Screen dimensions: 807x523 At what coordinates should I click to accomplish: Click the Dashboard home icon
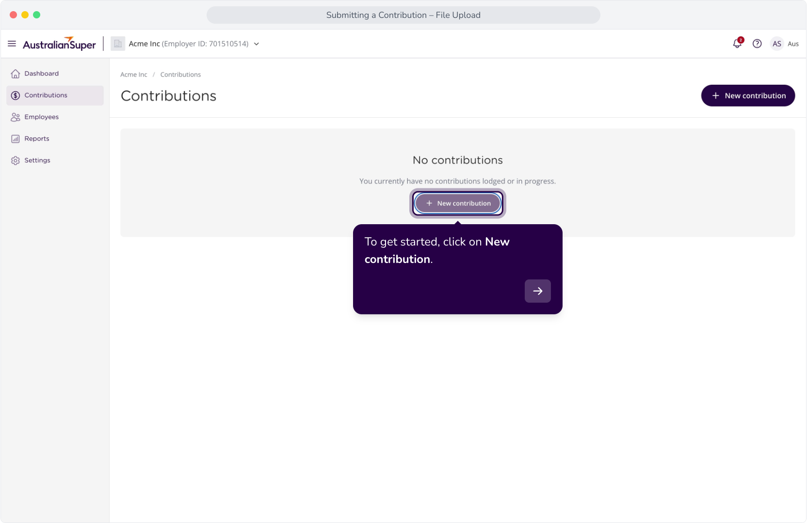coord(16,74)
